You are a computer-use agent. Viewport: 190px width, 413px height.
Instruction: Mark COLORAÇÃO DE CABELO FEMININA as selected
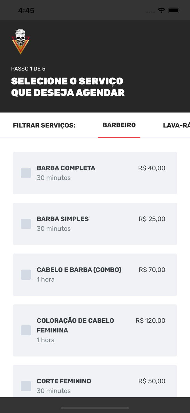pos(26,330)
